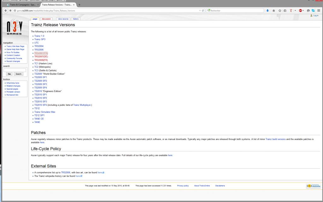Go back using the browser back arrow
323x202 pixels.
point(6,10)
